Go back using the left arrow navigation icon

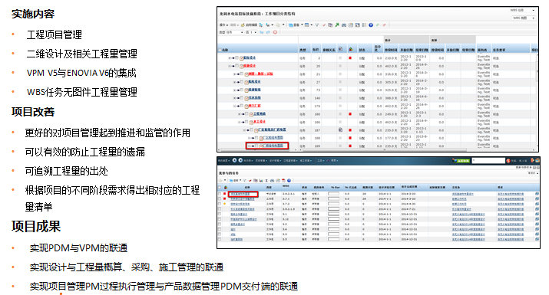[x=235, y=160]
